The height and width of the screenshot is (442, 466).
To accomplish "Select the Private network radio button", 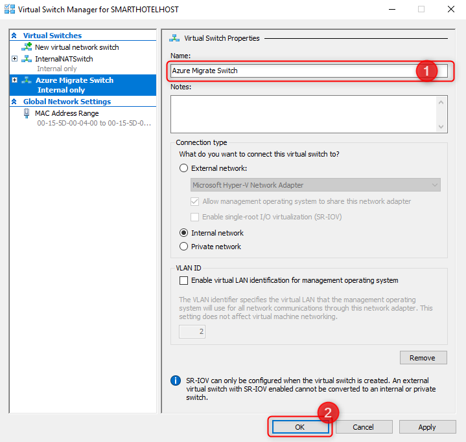I will click(x=183, y=247).
